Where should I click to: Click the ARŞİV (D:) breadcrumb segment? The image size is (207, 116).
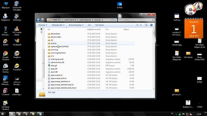pos(57,20)
